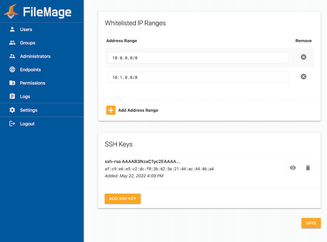Screen dimensions: 327x242
Task: Click the Logout exit icon
Action: coord(12,124)
